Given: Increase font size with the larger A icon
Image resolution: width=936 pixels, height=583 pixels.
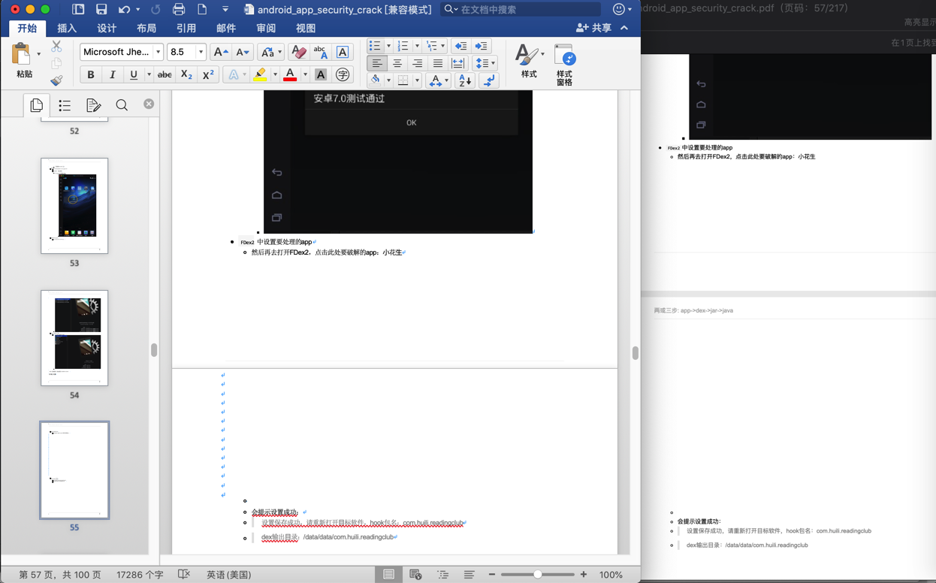Looking at the screenshot, I should [x=221, y=52].
